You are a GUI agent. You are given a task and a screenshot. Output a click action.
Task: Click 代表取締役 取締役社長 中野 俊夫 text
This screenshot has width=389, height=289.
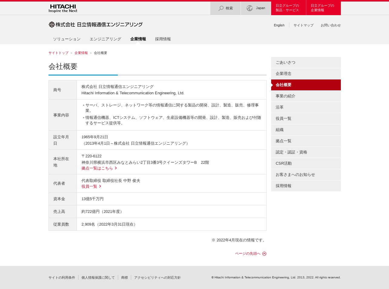[111, 181]
